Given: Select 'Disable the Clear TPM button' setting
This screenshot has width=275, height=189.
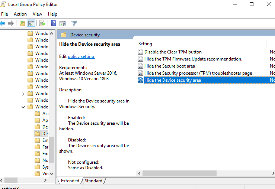Looking at the screenshot, I should [173, 52].
